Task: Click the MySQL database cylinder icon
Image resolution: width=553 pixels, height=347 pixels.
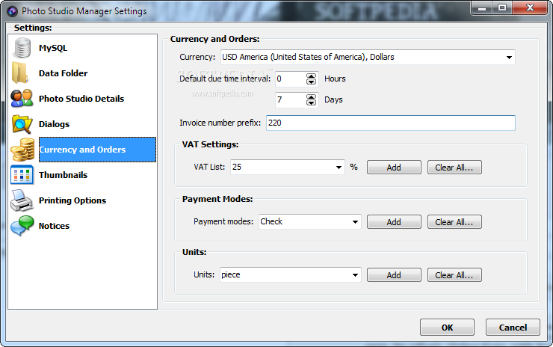Action: tap(22, 48)
